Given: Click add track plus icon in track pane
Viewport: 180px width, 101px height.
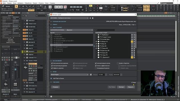Looking at the screenshot, I should coord(23,16).
